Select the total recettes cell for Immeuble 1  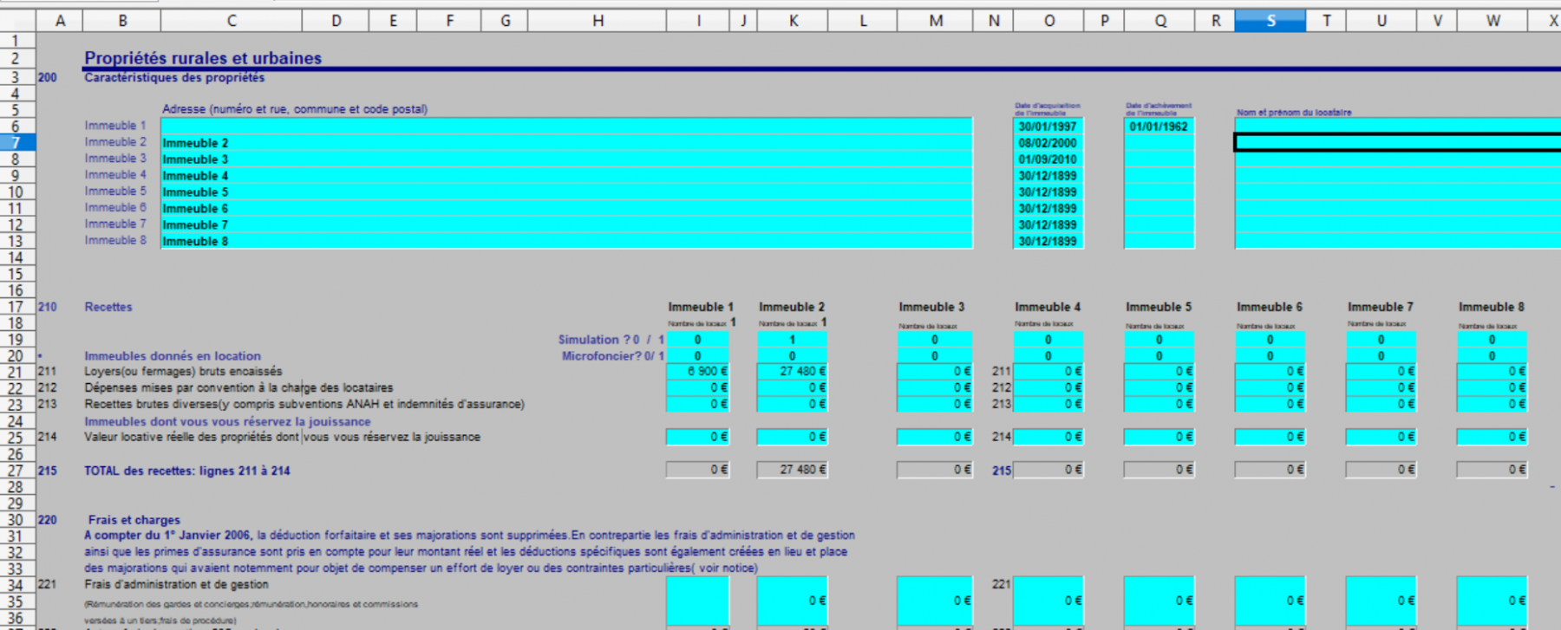tap(698, 470)
